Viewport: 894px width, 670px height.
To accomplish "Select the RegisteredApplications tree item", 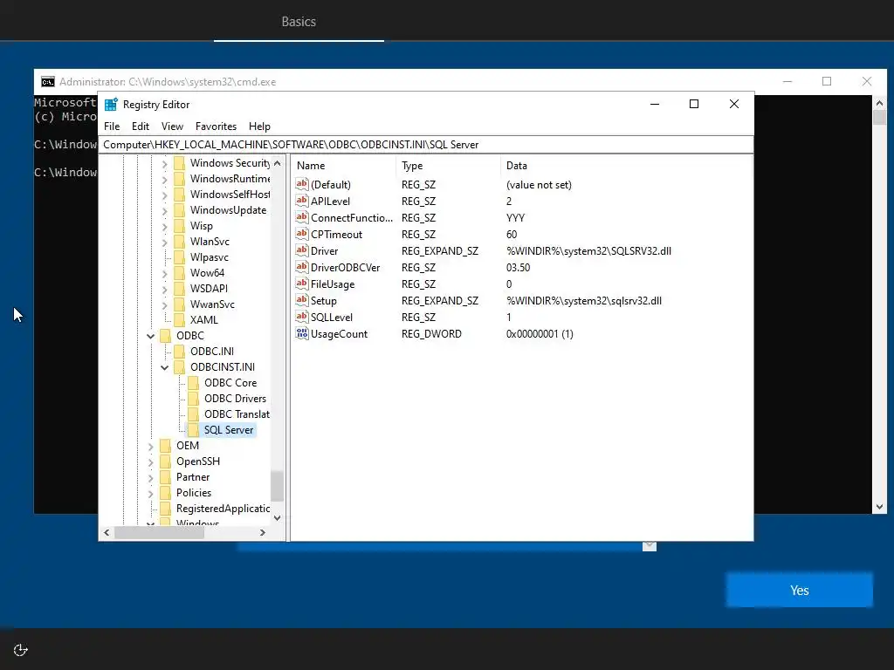I will [x=223, y=509].
